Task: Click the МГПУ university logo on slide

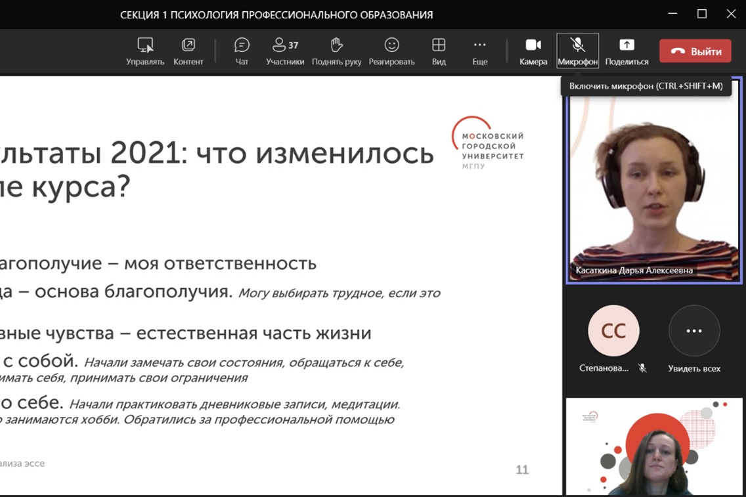Action: click(488, 144)
